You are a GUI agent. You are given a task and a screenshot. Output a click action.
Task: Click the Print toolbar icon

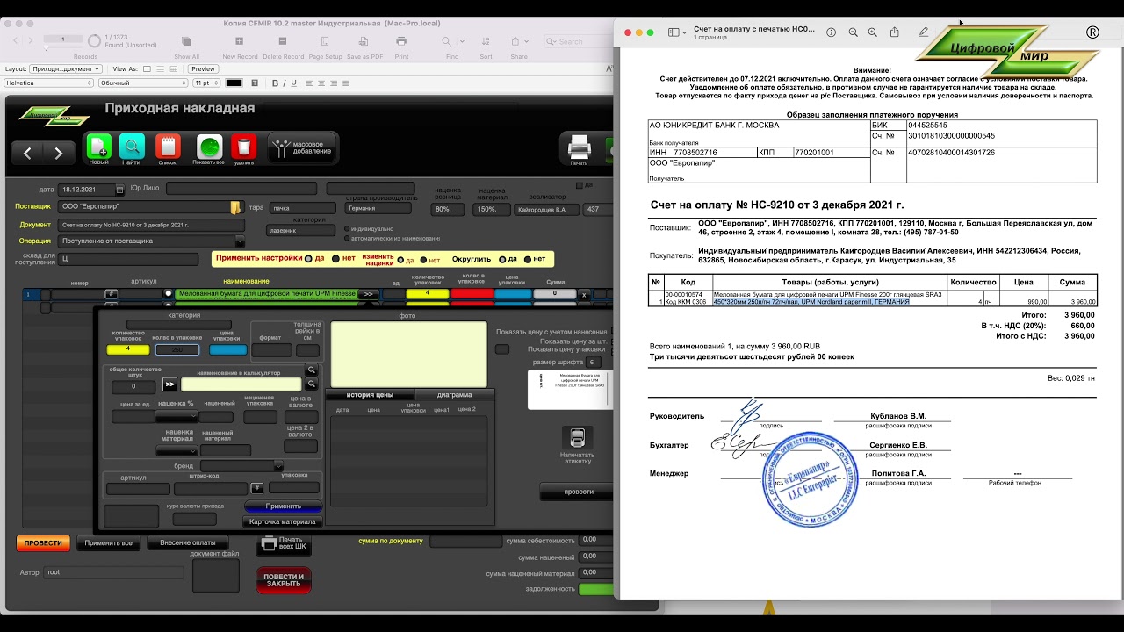click(x=401, y=41)
